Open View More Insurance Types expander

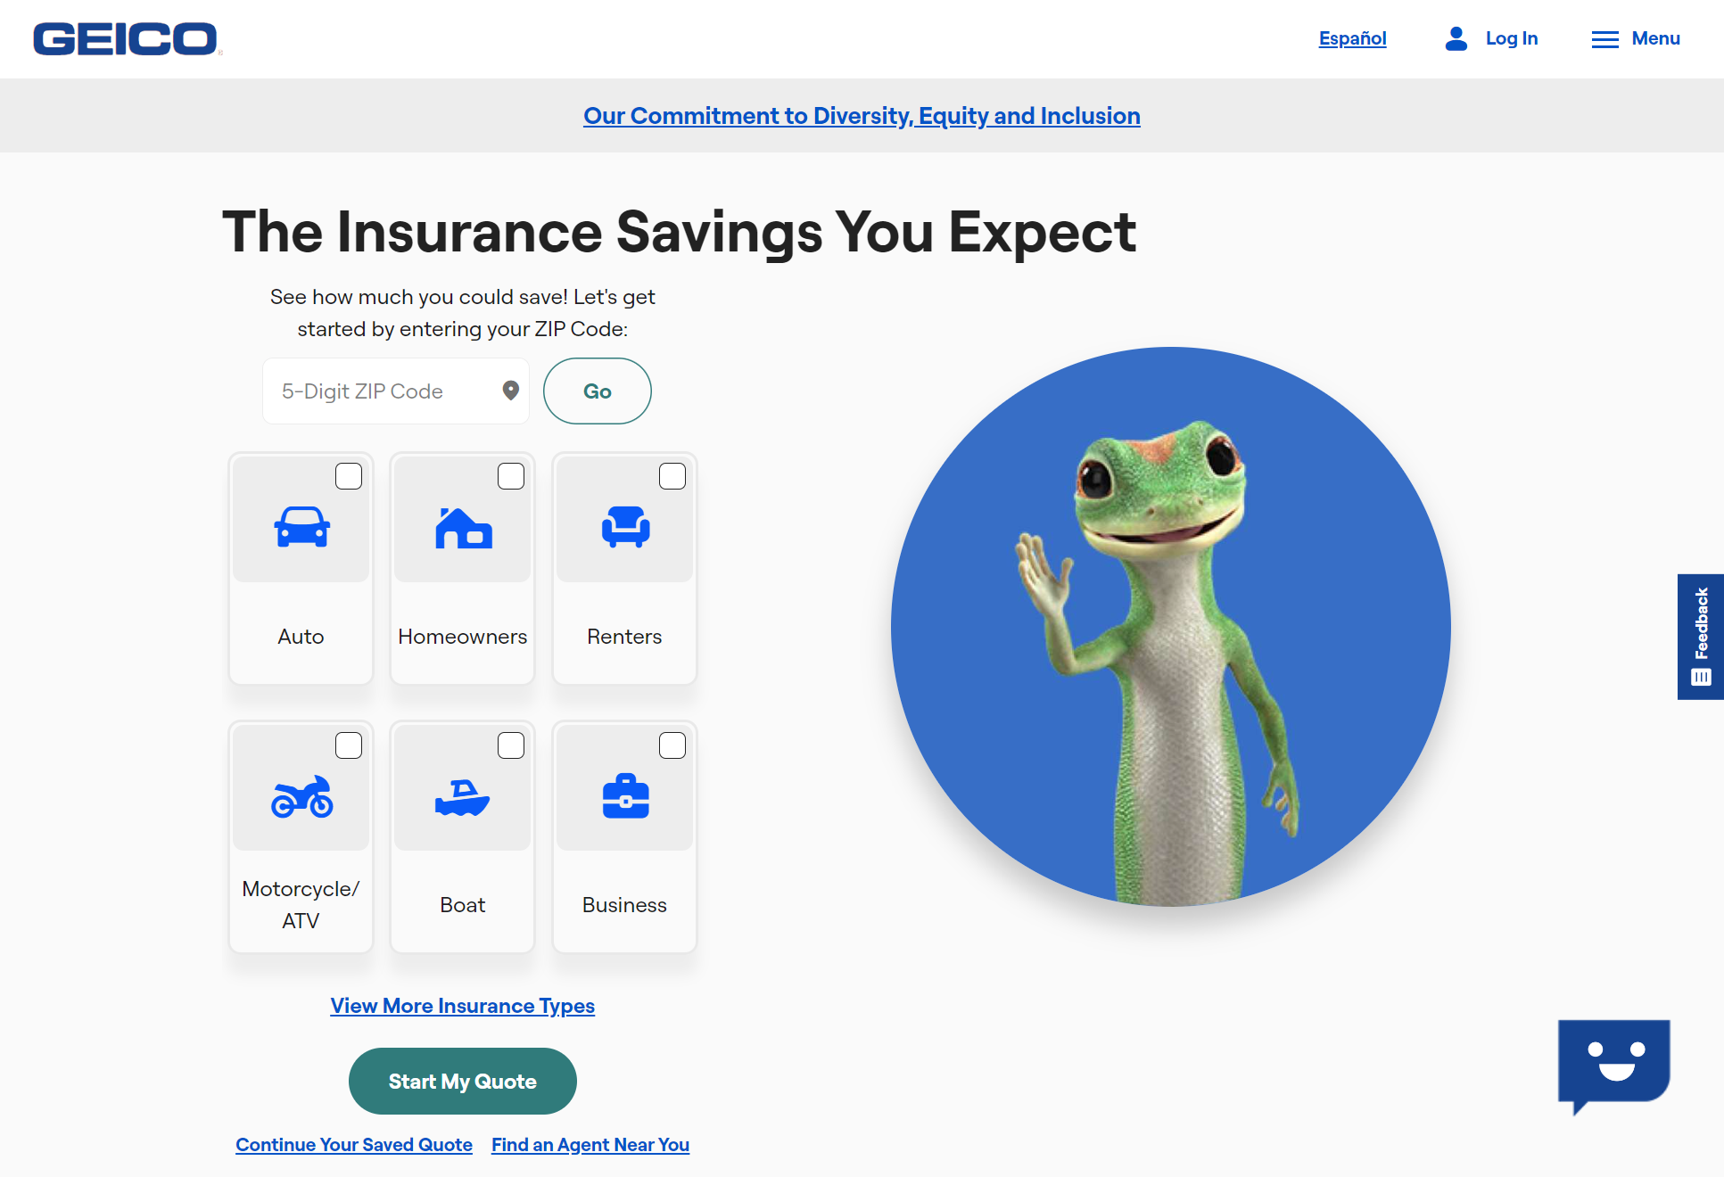[463, 1006]
